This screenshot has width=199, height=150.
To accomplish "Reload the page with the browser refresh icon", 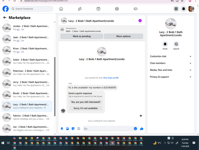I will (x=15, y=1).
